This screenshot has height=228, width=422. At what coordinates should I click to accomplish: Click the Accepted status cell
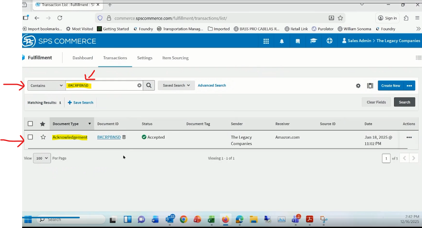point(153,137)
